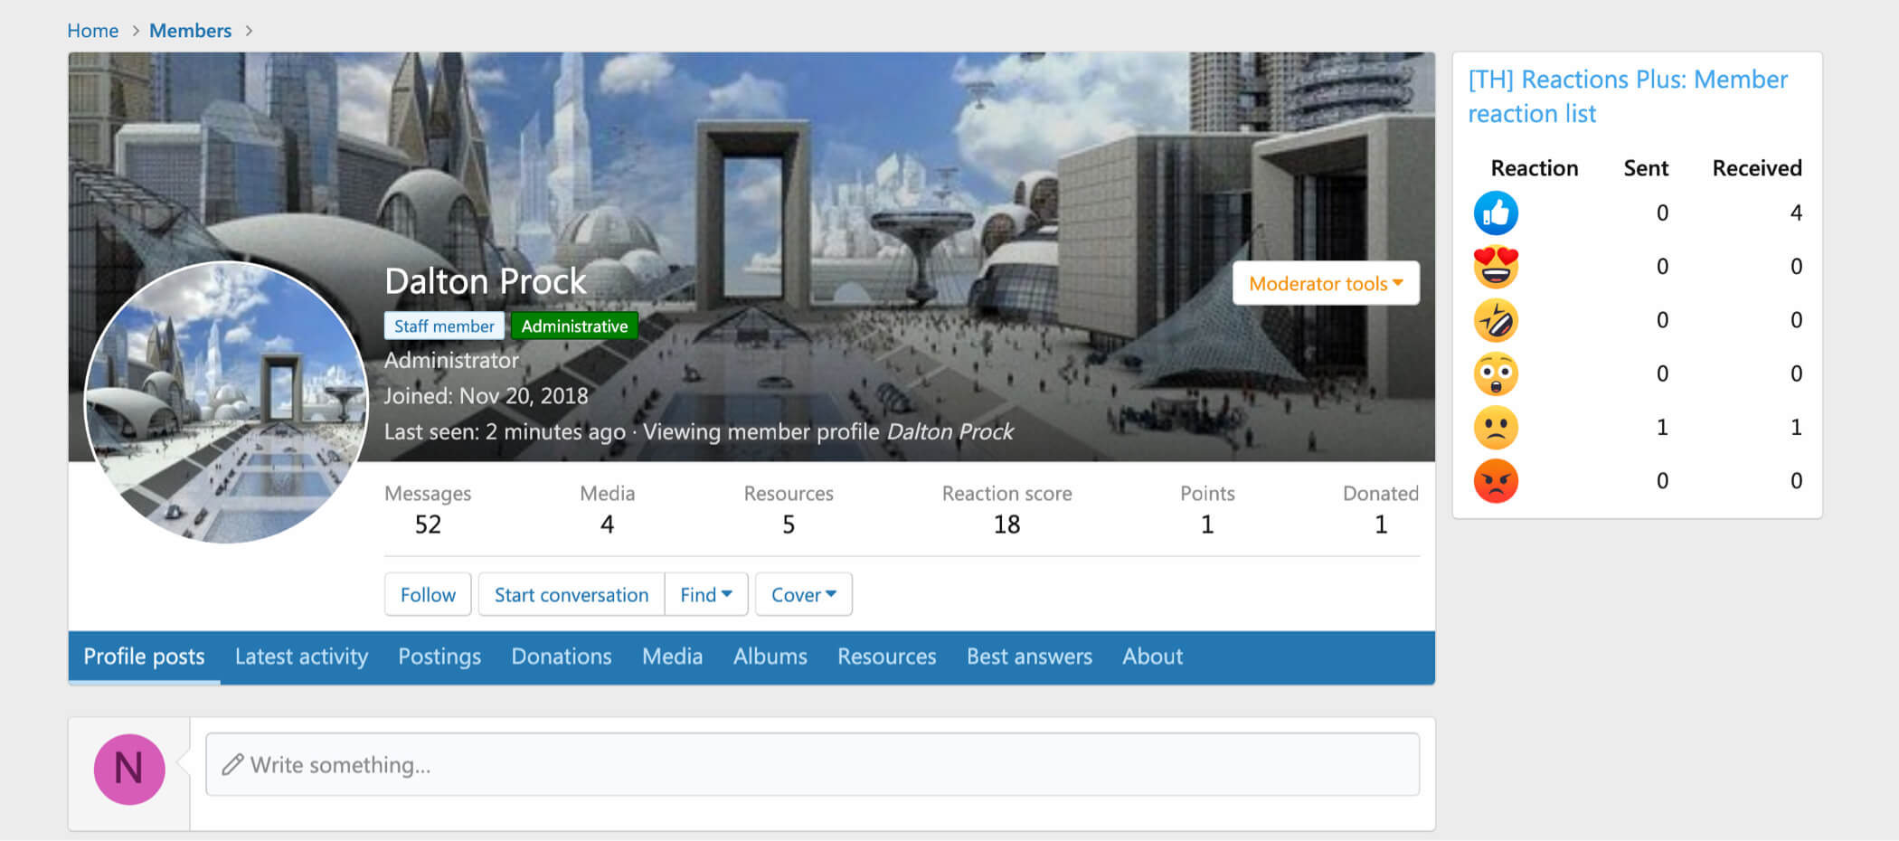Click the Media count 4
The width and height of the screenshot is (1899, 841).
608,524
